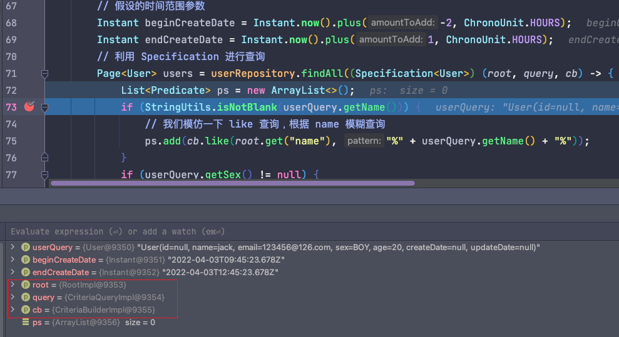Expand the userQuery variable node
This screenshot has width=619, height=337.
click(x=13, y=247)
